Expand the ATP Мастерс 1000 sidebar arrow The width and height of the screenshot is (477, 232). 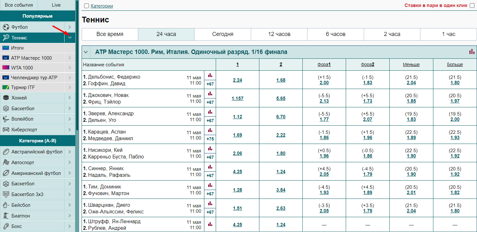tap(70, 58)
